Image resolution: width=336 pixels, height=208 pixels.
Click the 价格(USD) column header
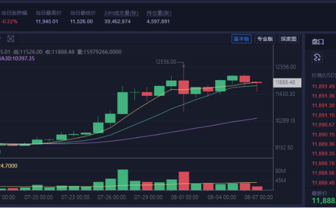point(324,76)
